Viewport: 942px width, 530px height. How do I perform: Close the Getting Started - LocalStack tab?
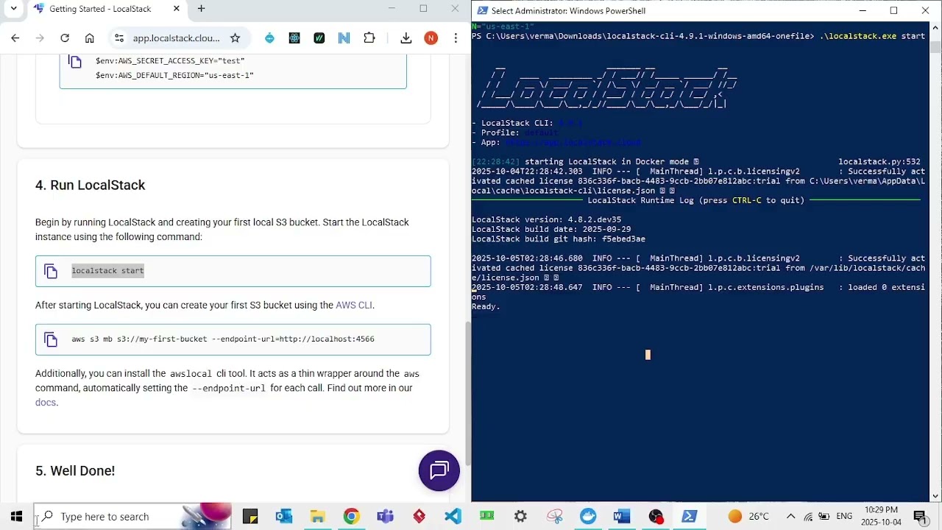click(177, 9)
